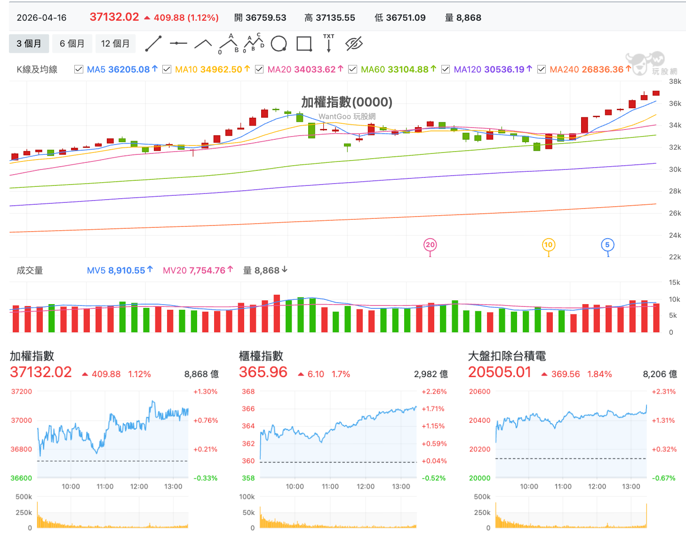Open the 大盤扣除台積電 card title
Image resolution: width=686 pixels, height=539 pixels.
coord(507,356)
